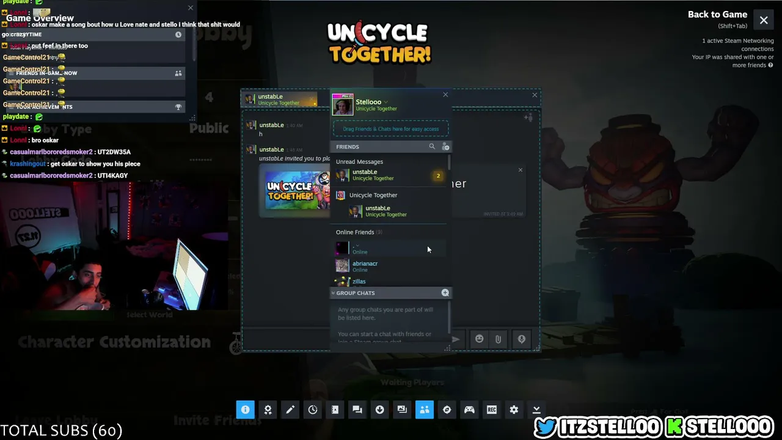Viewport: 782px width, 440px height.
Task: Click the Your Achievements trophy icon
Action: [x=178, y=107]
